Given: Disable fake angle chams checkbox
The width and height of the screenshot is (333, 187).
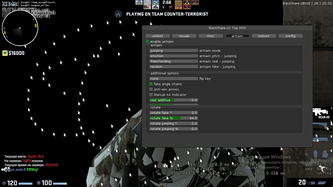Looking at the screenshot, I should (x=151, y=84).
